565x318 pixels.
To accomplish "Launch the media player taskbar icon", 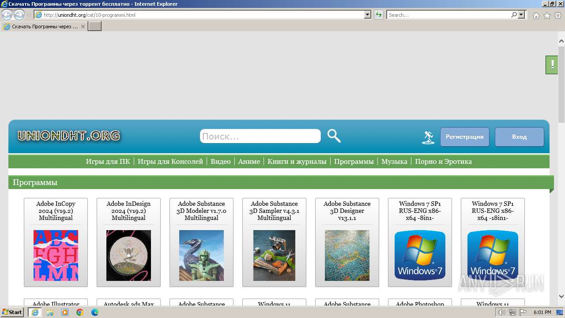I will [65, 312].
